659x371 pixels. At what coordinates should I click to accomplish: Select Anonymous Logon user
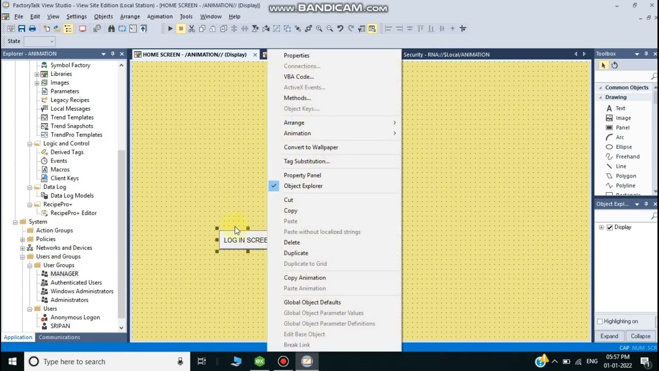tap(75, 317)
